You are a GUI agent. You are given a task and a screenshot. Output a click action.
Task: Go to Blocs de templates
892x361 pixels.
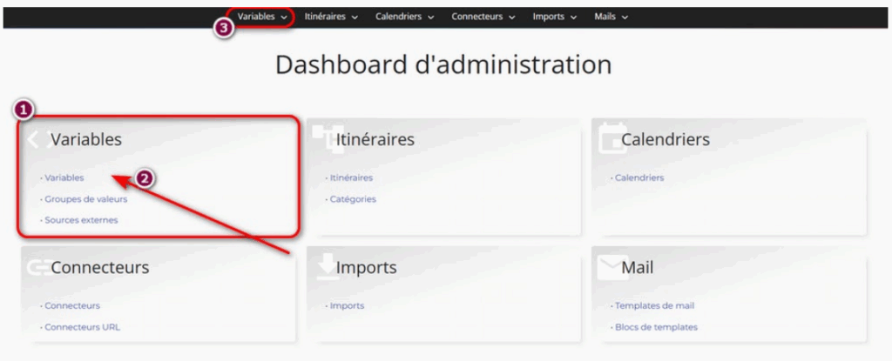[656, 327]
